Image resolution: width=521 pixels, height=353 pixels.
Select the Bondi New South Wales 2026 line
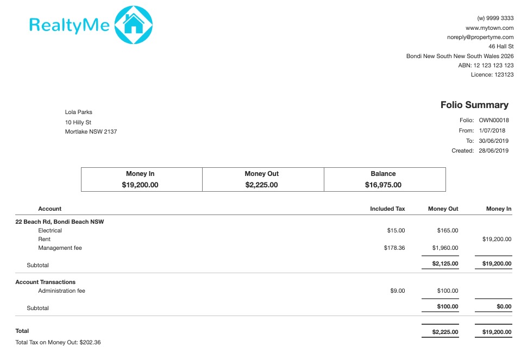coord(460,56)
